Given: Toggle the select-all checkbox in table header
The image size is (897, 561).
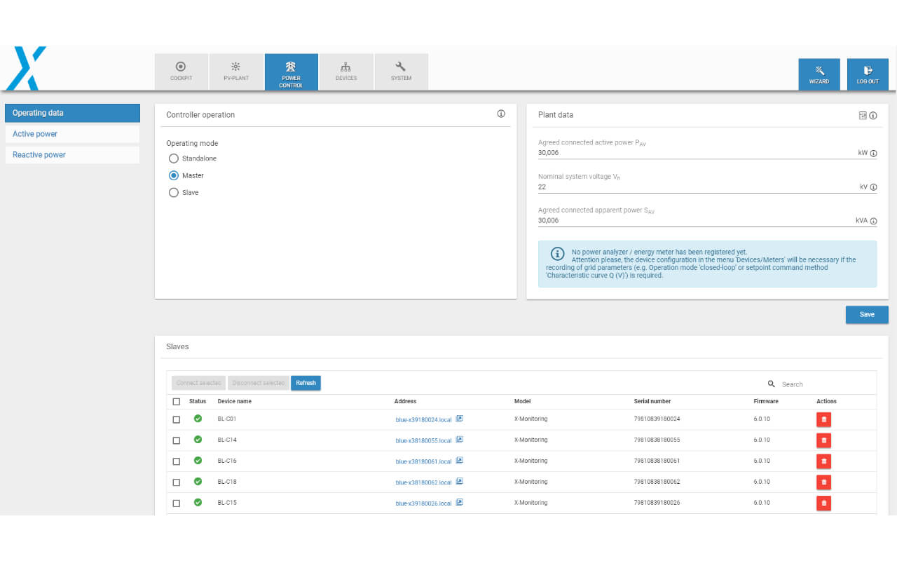Looking at the screenshot, I should coord(177,402).
